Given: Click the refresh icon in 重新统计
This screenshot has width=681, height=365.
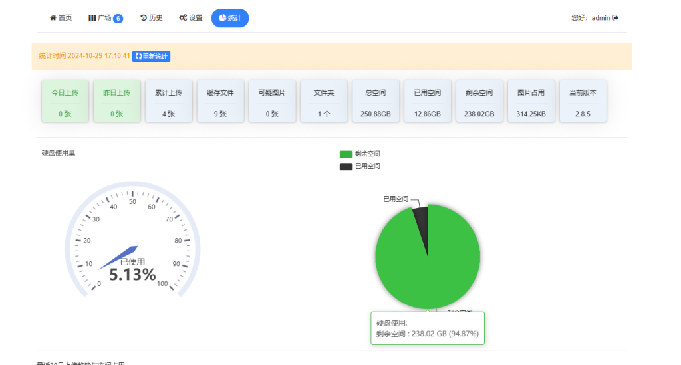Looking at the screenshot, I should (x=138, y=56).
